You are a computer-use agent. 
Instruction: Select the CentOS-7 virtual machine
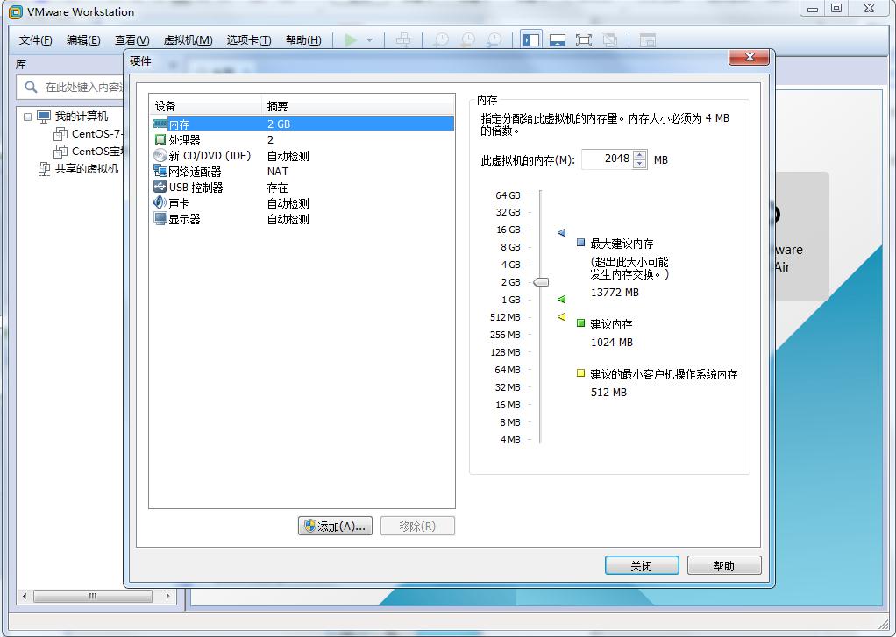click(96, 134)
